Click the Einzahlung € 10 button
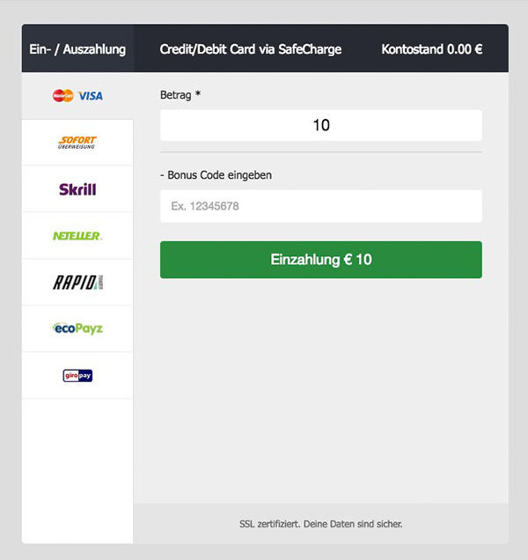528x560 pixels. tap(321, 260)
